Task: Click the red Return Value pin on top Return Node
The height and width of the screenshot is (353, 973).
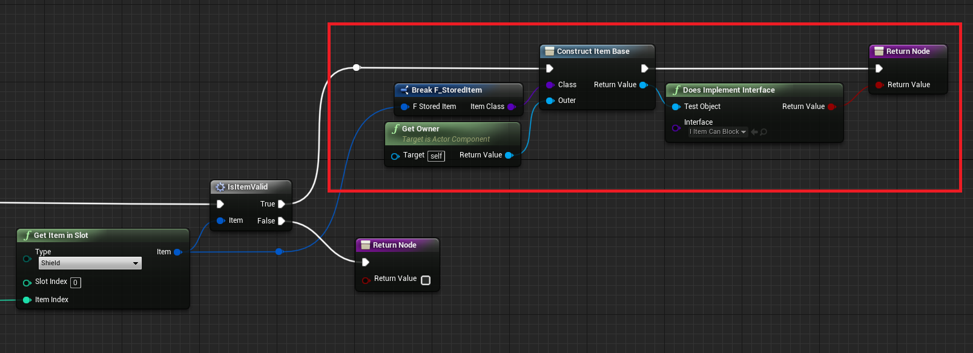Action: pyautogui.click(x=879, y=85)
